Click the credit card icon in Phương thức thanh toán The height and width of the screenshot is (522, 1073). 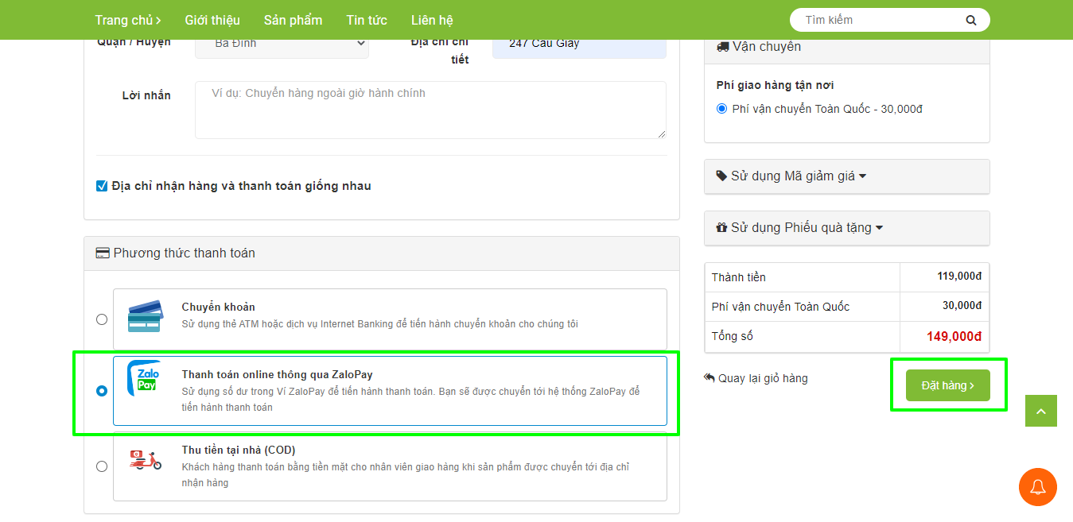pos(103,253)
